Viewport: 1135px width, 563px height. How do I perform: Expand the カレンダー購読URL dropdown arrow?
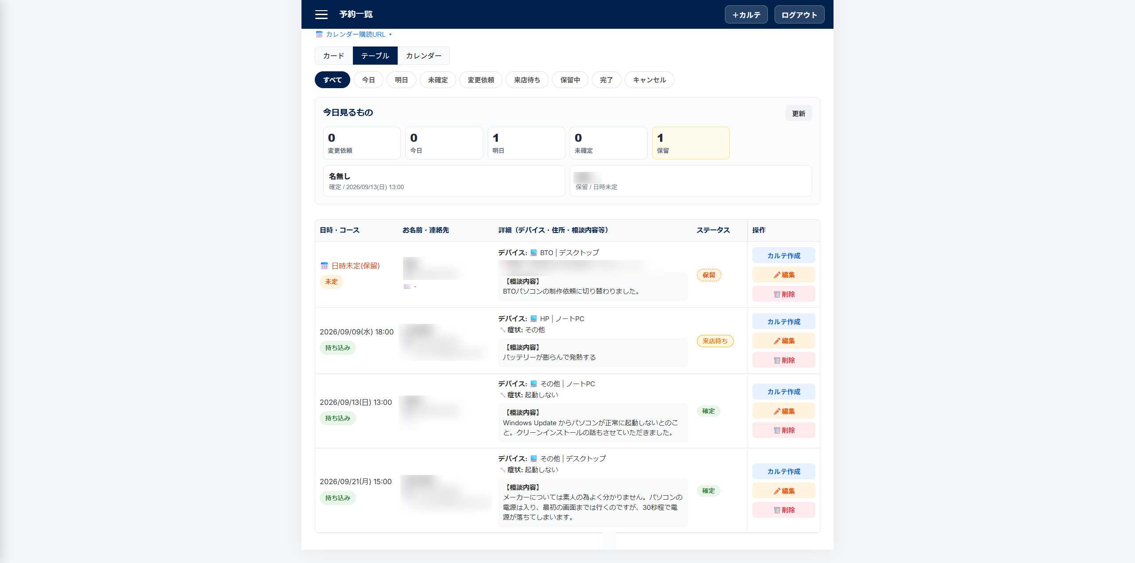pos(390,35)
